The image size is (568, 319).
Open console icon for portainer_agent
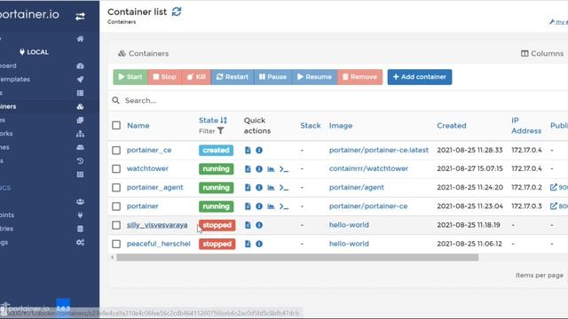click(284, 187)
